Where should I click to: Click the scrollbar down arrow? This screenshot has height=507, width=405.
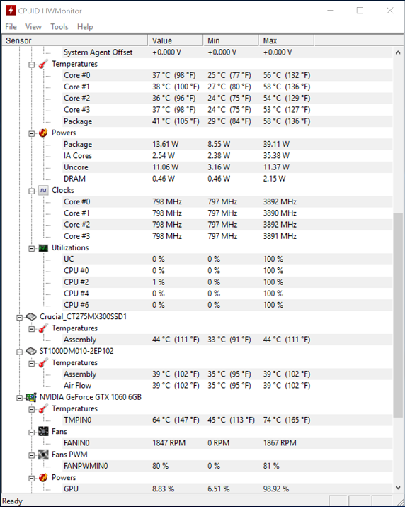[398, 488]
